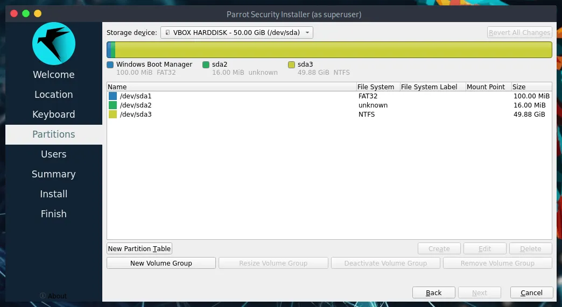Click the green color box beside /dev/sda2
Viewport: 562px width, 307px height.
pyautogui.click(x=113, y=105)
